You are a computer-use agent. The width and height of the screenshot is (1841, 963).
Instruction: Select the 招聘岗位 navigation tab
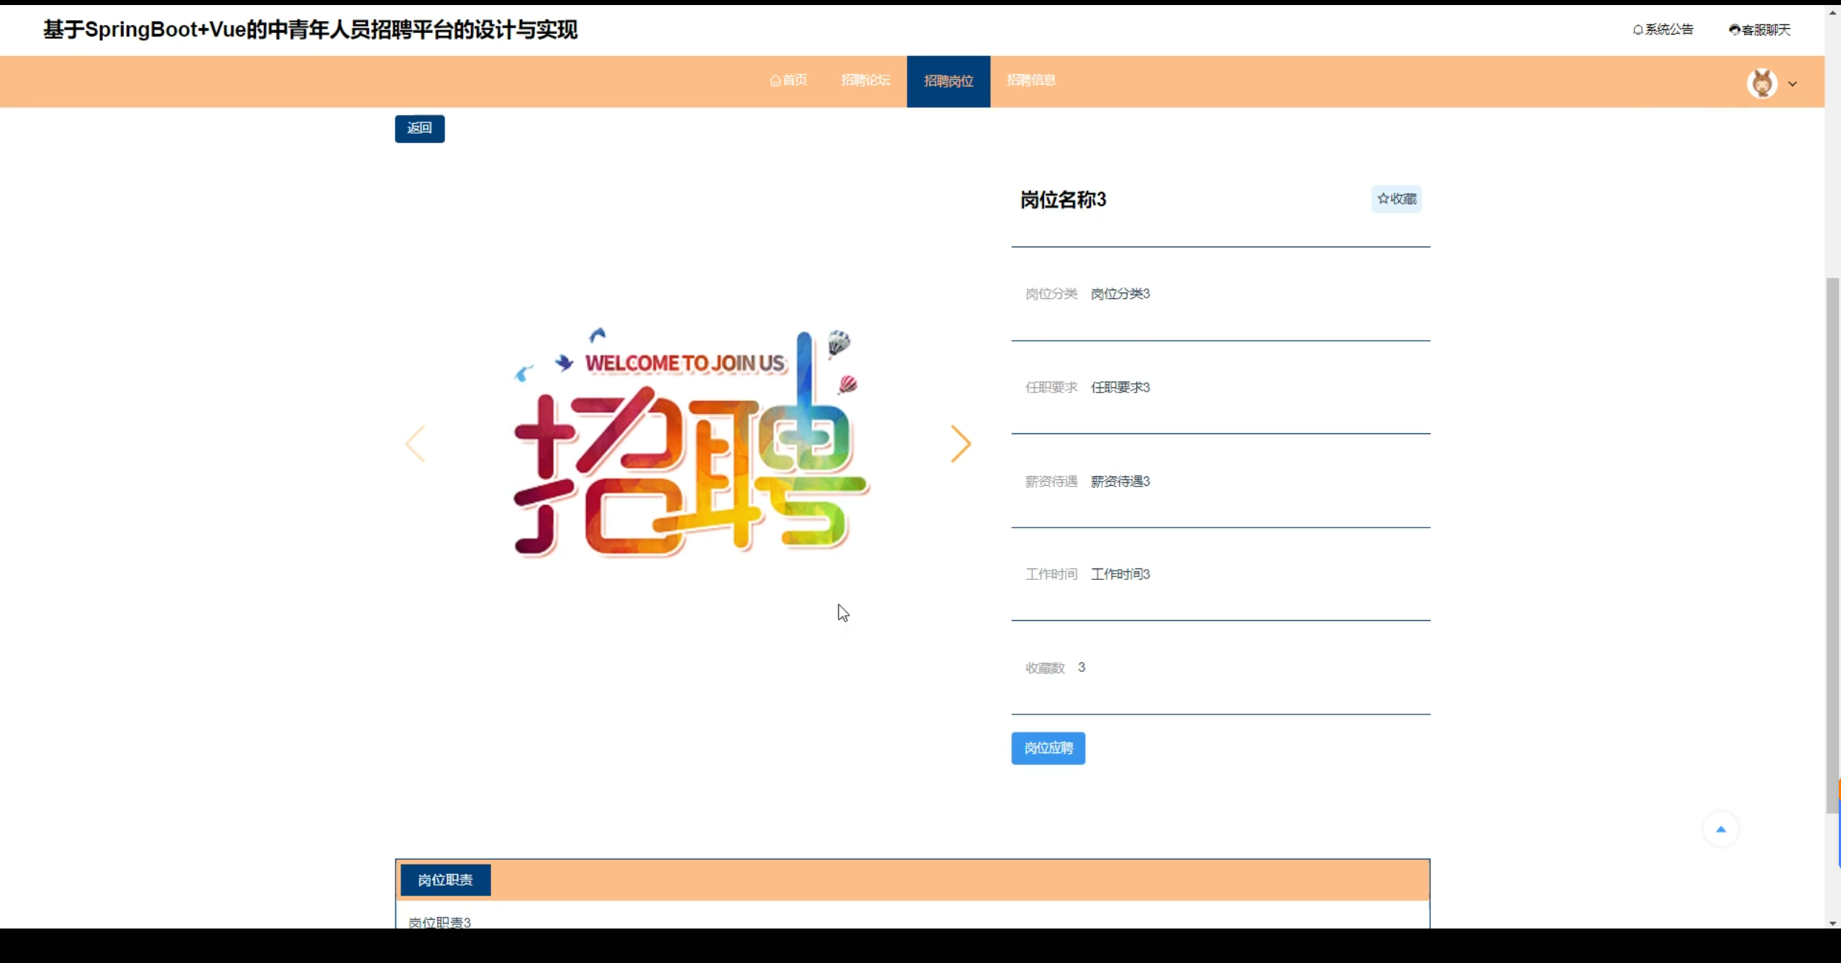point(948,81)
